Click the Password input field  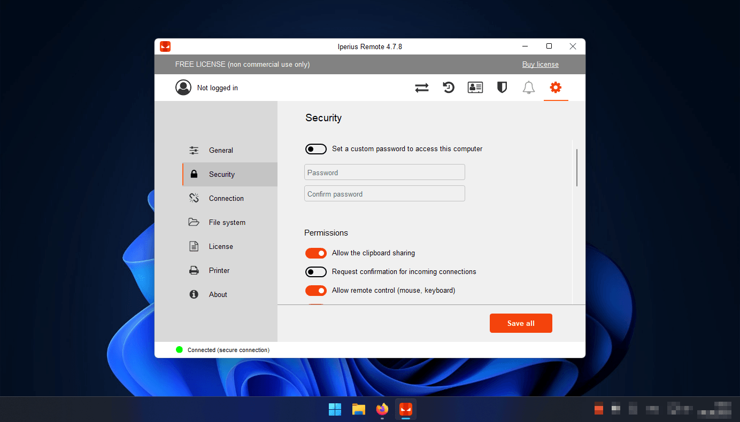point(384,172)
